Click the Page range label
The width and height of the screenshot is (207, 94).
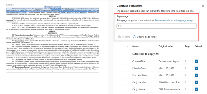(x=123, y=17)
